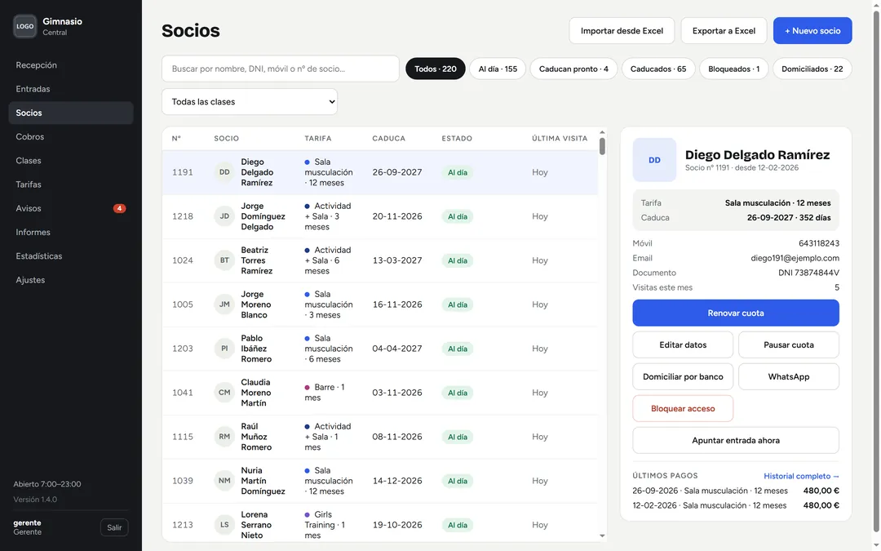The height and width of the screenshot is (551, 881).
Task: Click the RM avatar for Raúl Muñoz
Action: coord(224,436)
